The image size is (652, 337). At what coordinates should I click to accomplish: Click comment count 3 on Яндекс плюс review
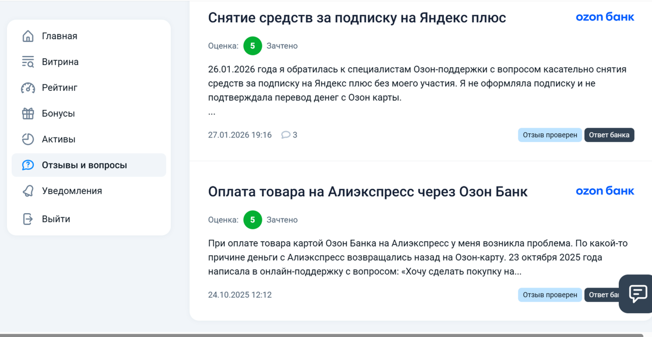point(295,135)
